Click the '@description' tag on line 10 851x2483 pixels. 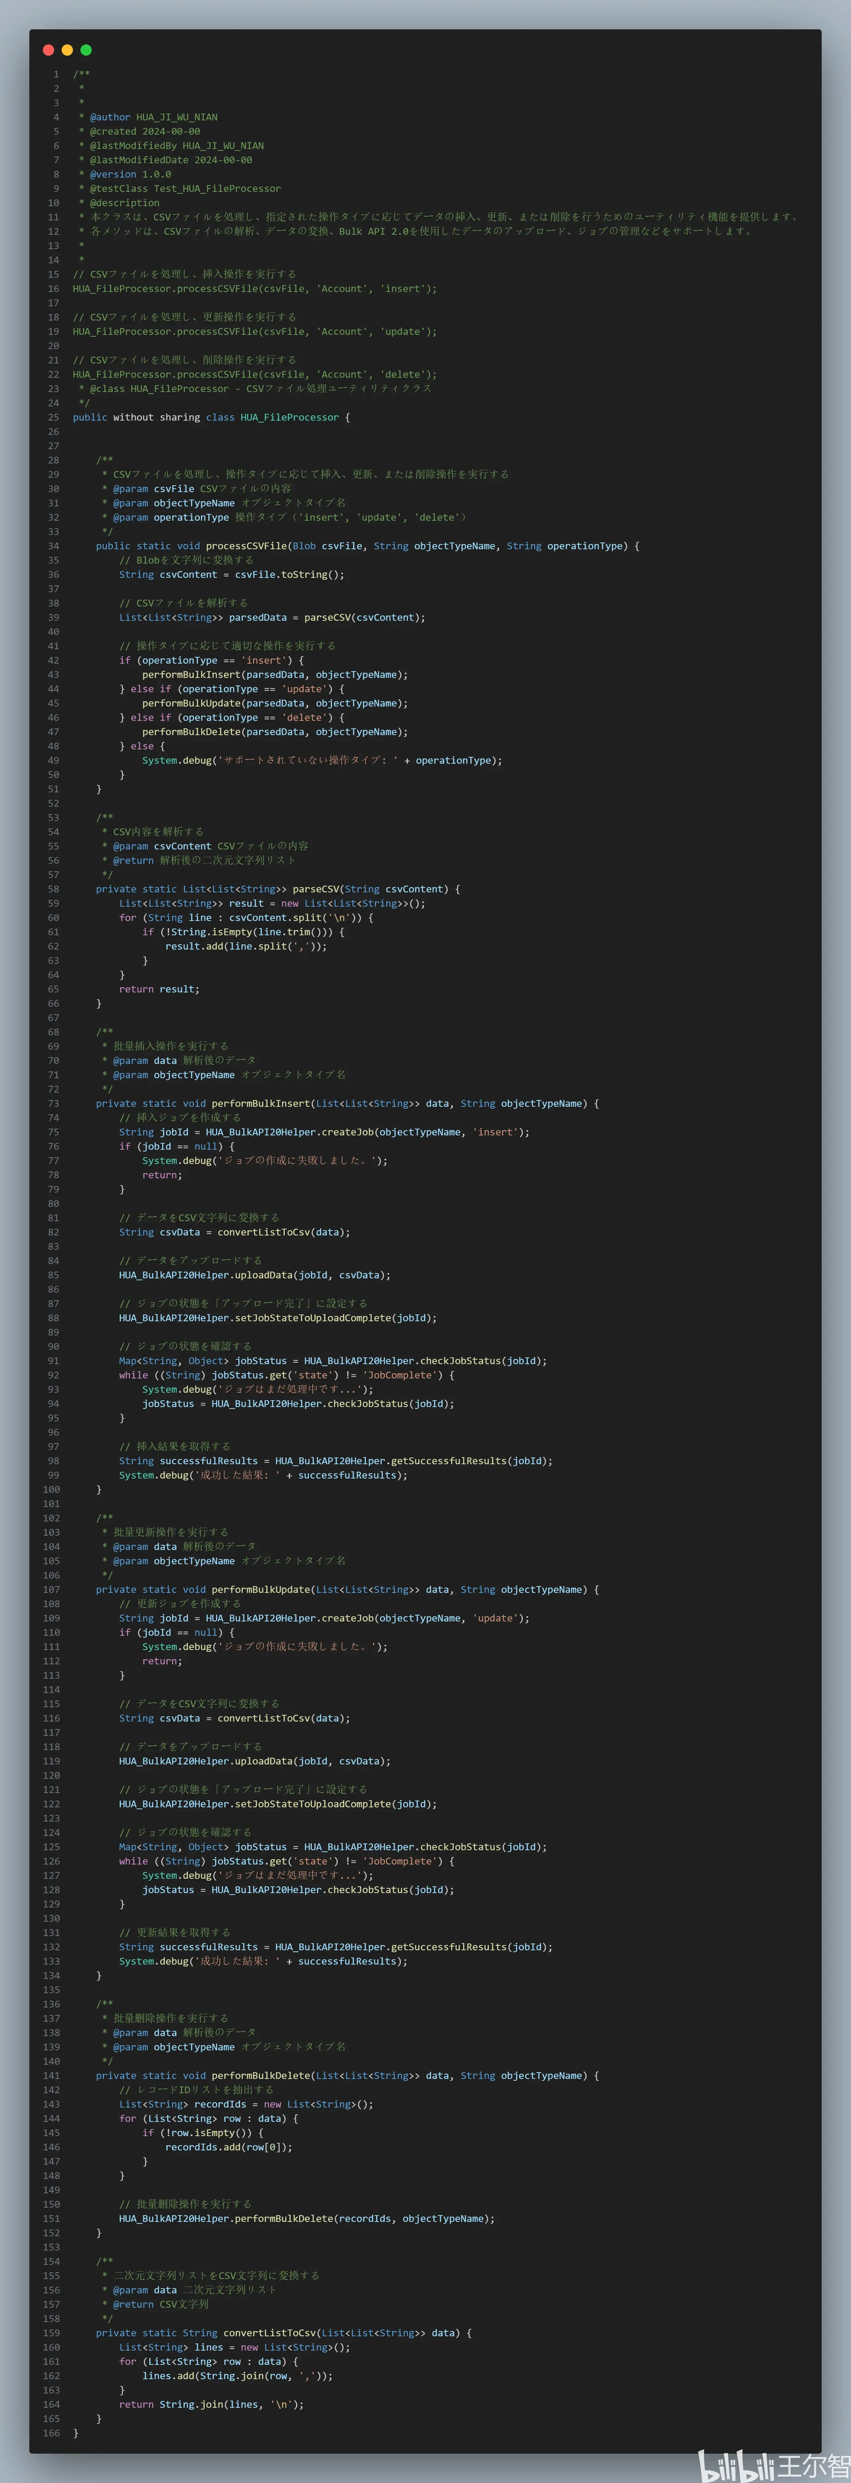[125, 204]
